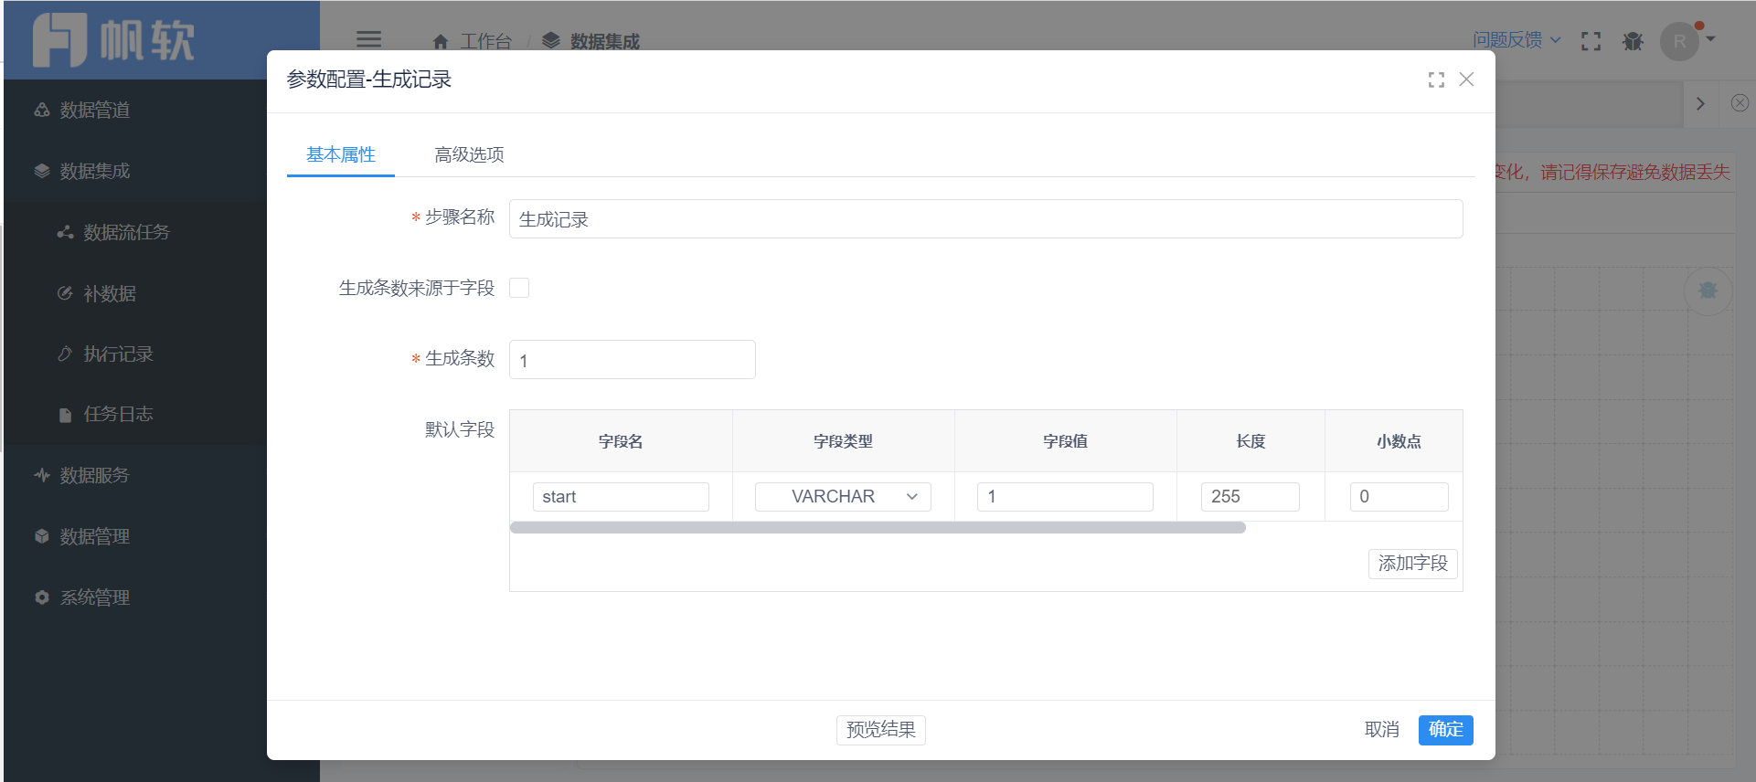Click the 补数据 edit icon
This screenshot has width=1756, height=782.
[x=65, y=293]
